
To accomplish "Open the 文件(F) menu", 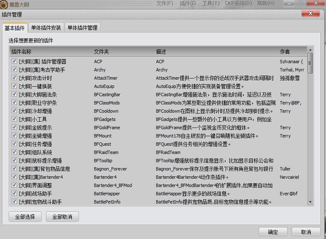I will (165, 3).
